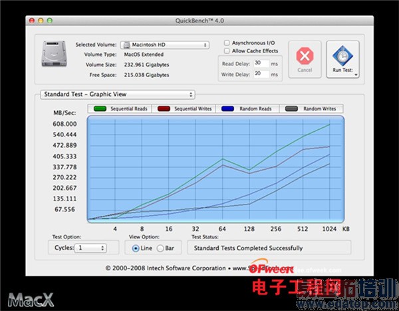Open the Run Test options arrow
The image size is (399, 311).
point(356,75)
